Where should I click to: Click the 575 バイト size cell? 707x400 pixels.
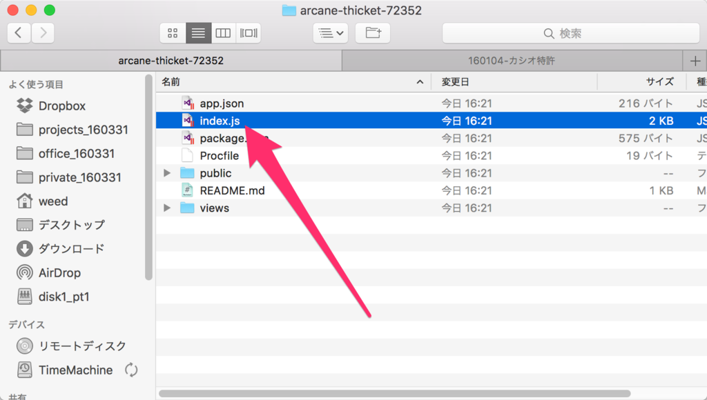coord(646,138)
